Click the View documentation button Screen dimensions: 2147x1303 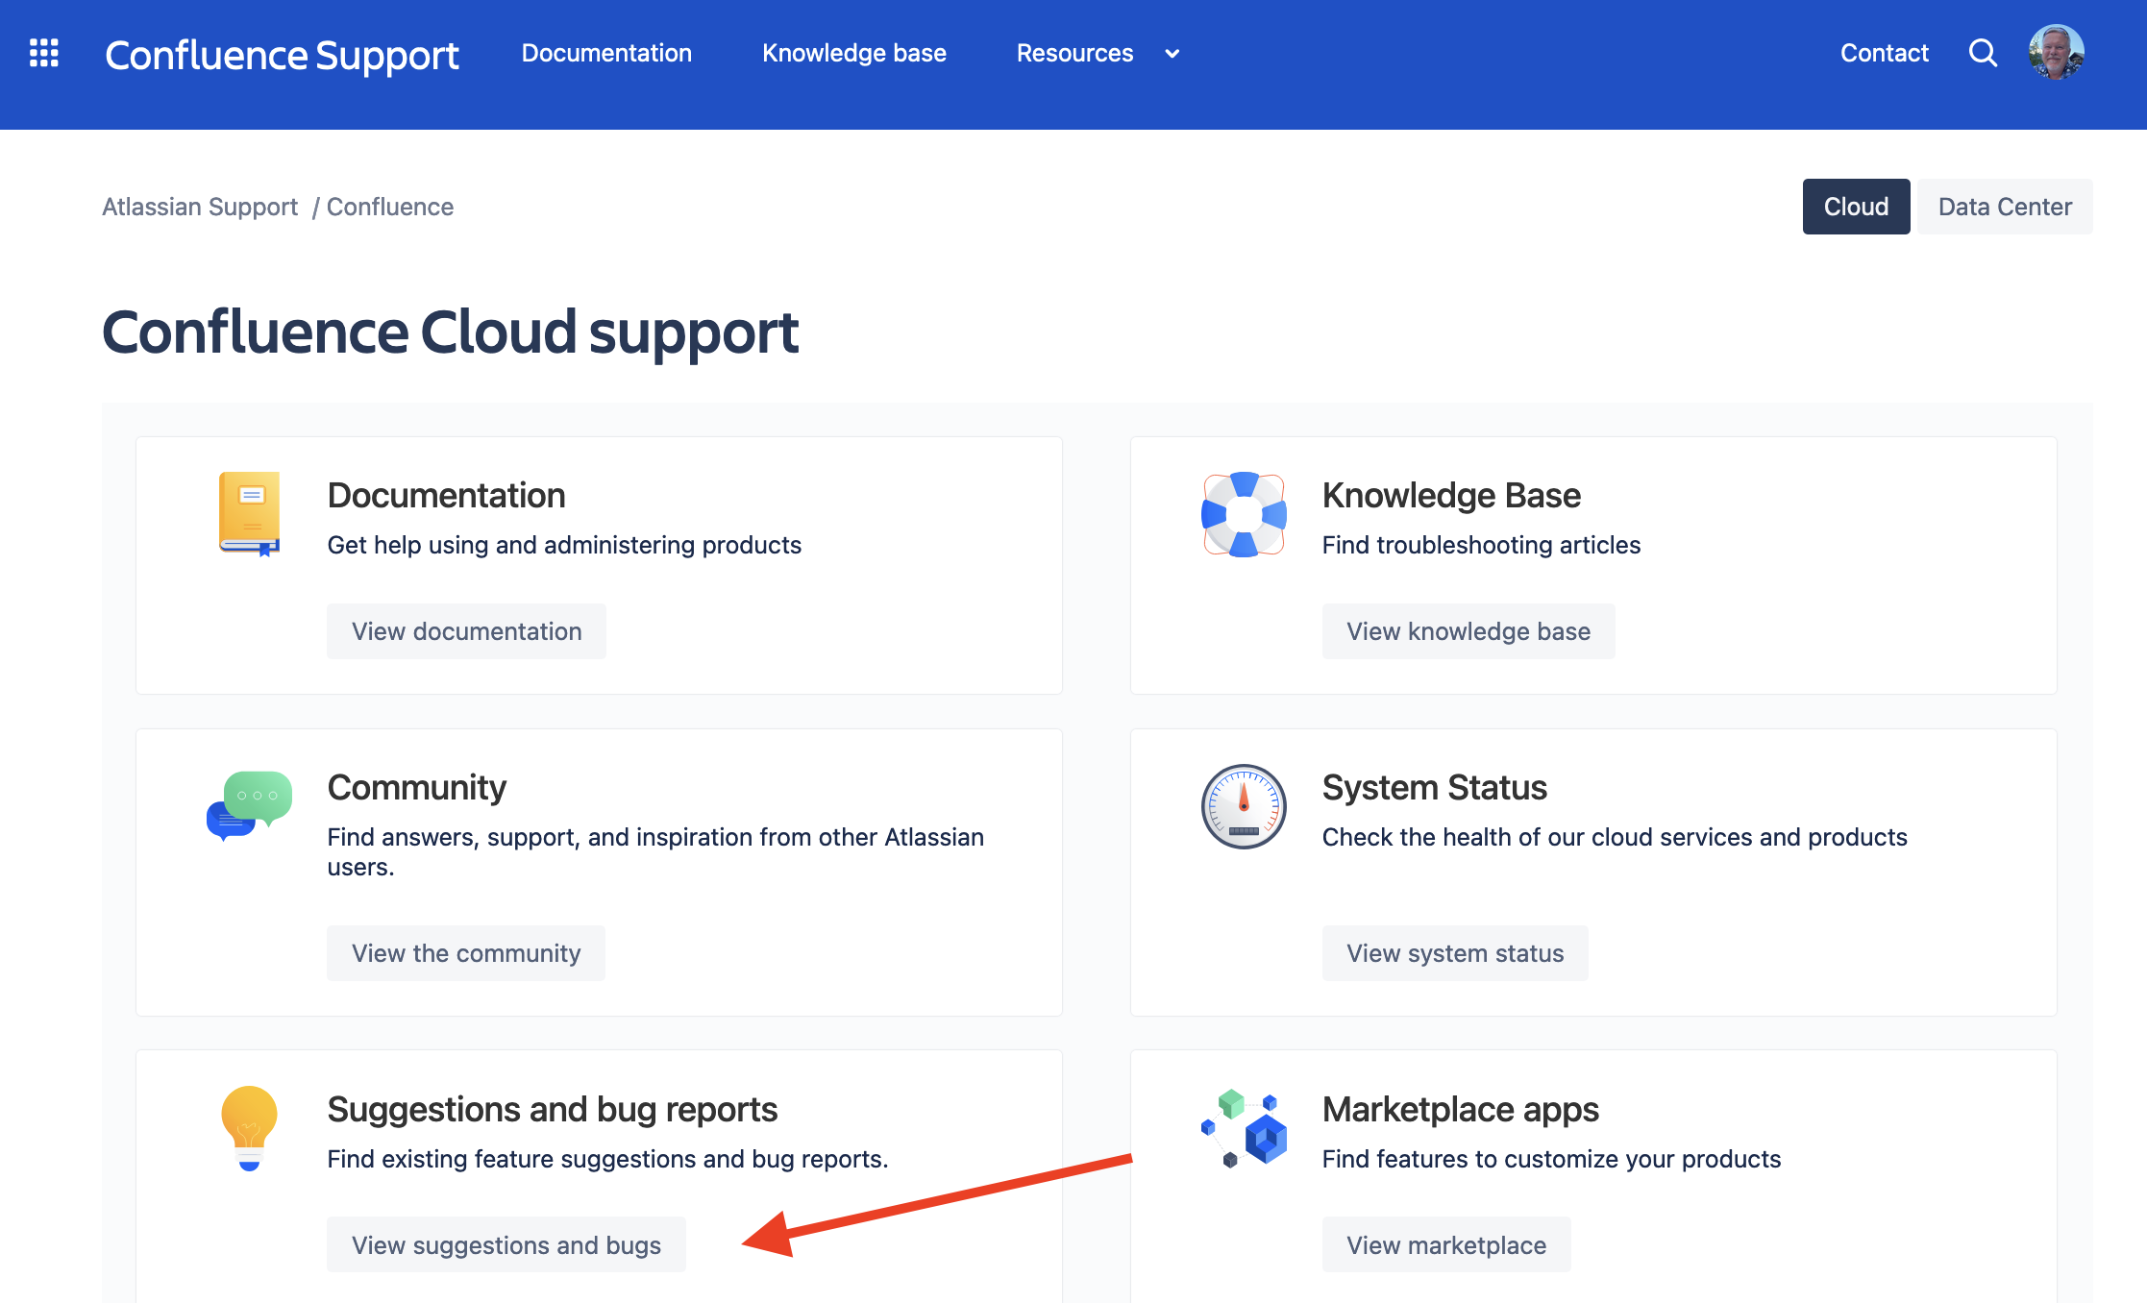coord(466,631)
